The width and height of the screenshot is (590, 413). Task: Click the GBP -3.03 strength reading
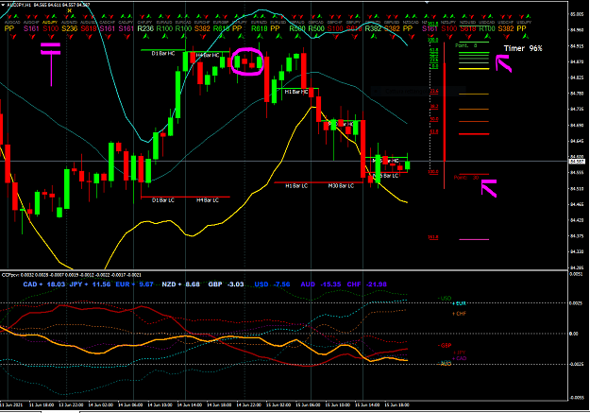pos(226,284)
